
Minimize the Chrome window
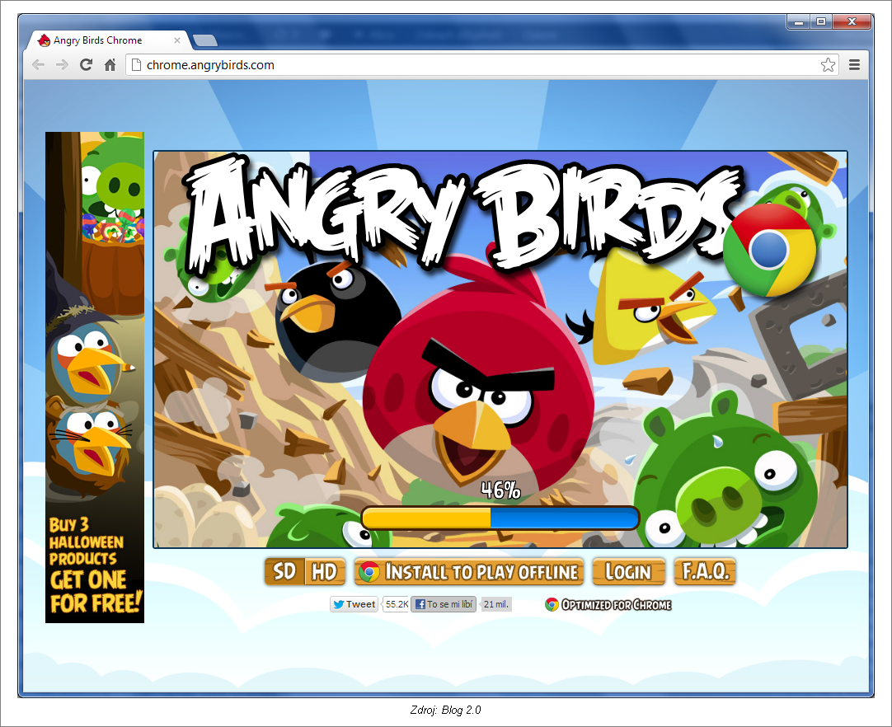click(799, 21)
